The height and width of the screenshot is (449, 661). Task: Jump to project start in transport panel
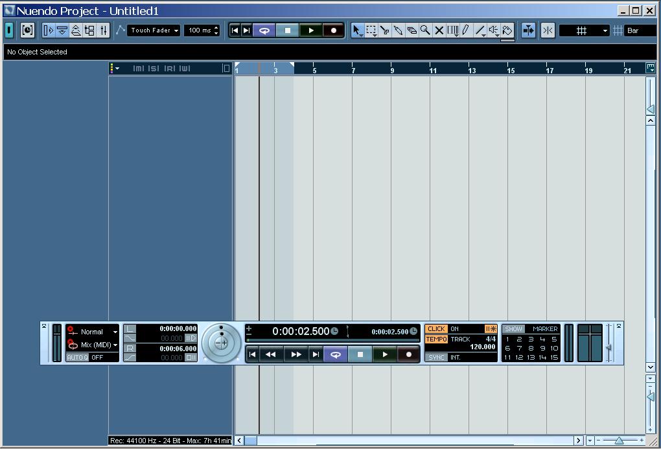click(252, 354)
